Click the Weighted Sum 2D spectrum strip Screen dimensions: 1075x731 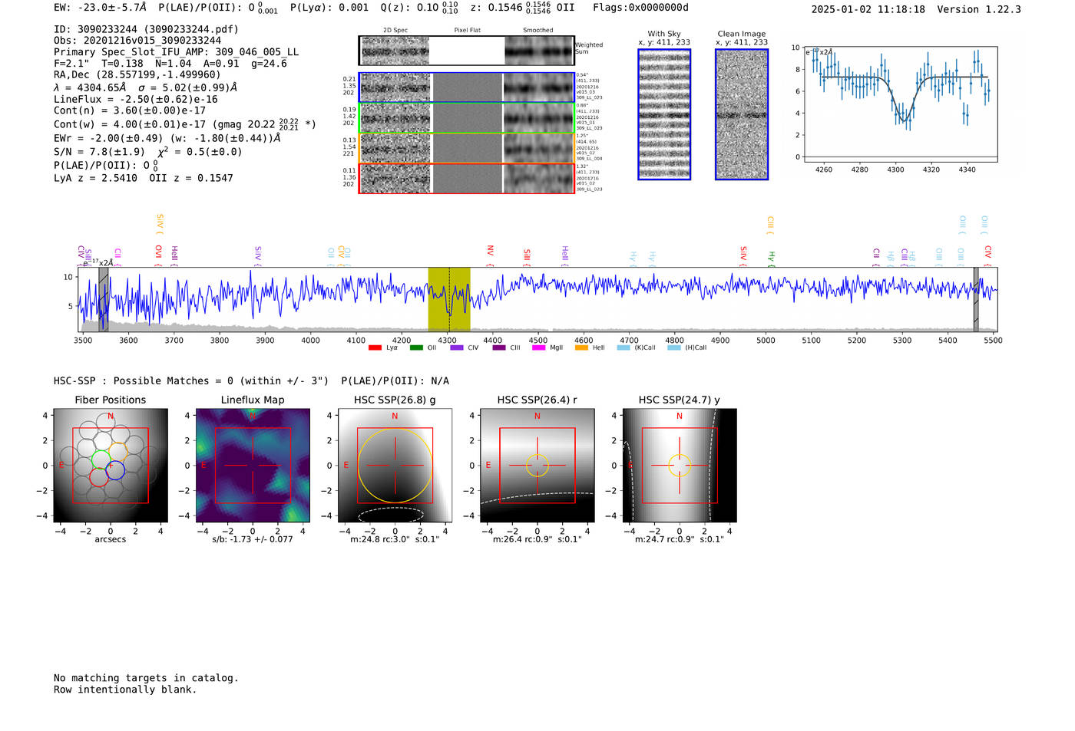click(x=466, y=51)
